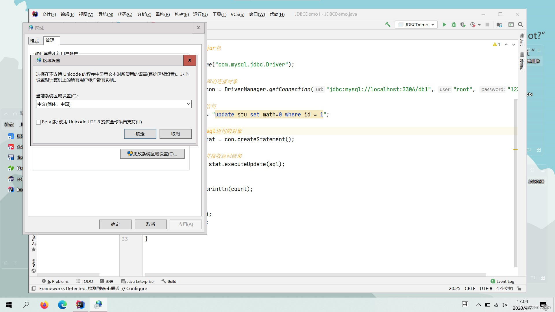Mute the system volume in the tray
Viewport: 555px width, 312px height.
[x=505, y=305]
